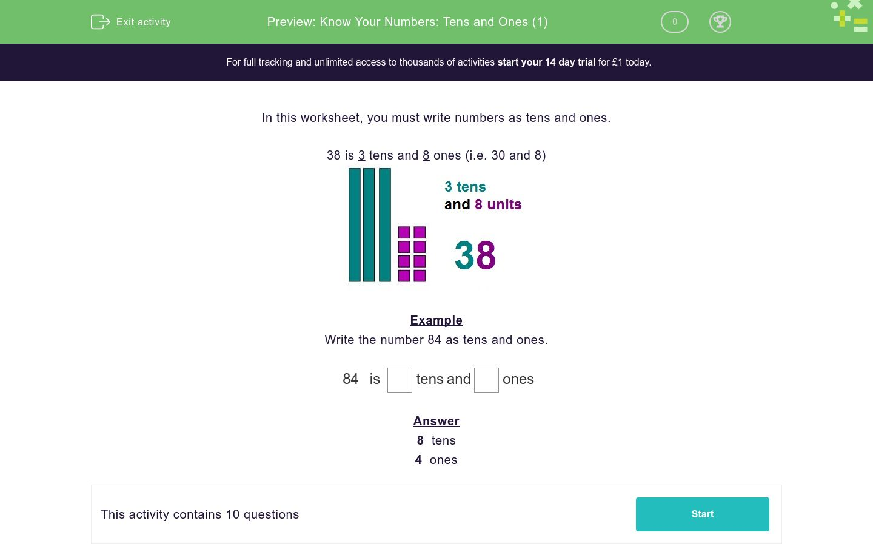The width and height of the screenshot is (873, 546).
Task: Click the circle around the trophy symbol
Action: coord(720,22)
